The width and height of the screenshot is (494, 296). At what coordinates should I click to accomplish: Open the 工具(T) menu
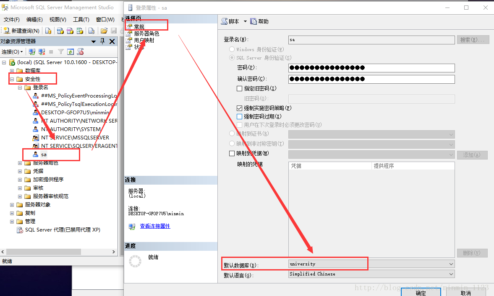pos(81,20)
